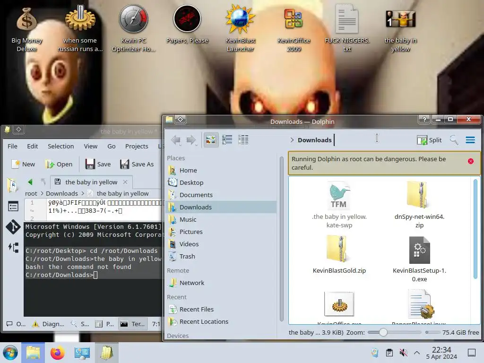
Task: Go back in Dolphin navigation
Action: pyautogui.click(x=176, y=140)
